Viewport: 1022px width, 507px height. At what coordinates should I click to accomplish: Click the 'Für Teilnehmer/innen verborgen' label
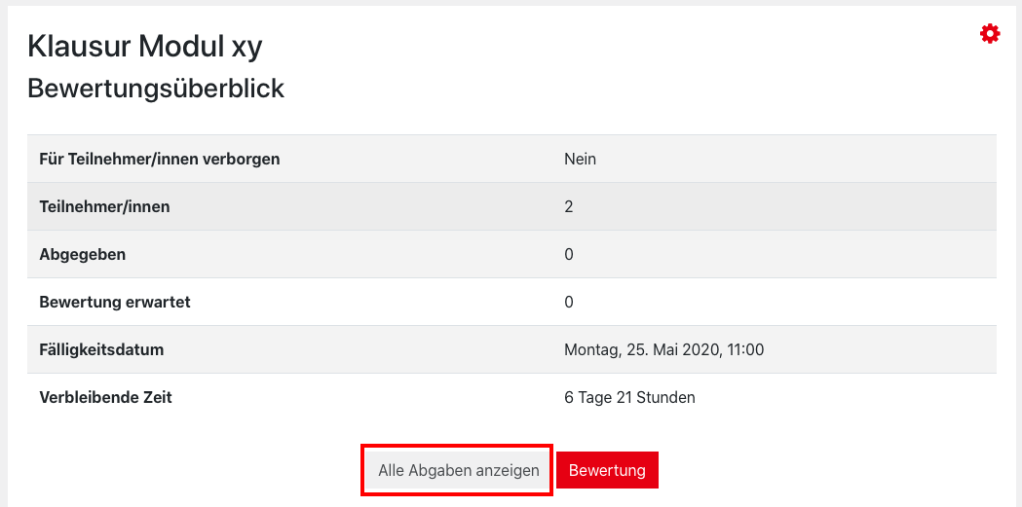tap(160, 159)
